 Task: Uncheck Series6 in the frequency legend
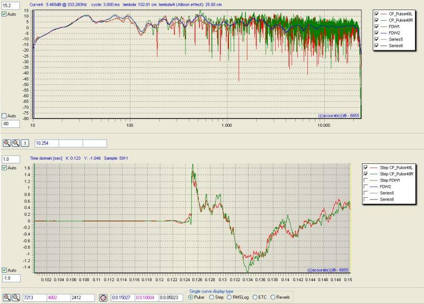(x=376, y=46)
